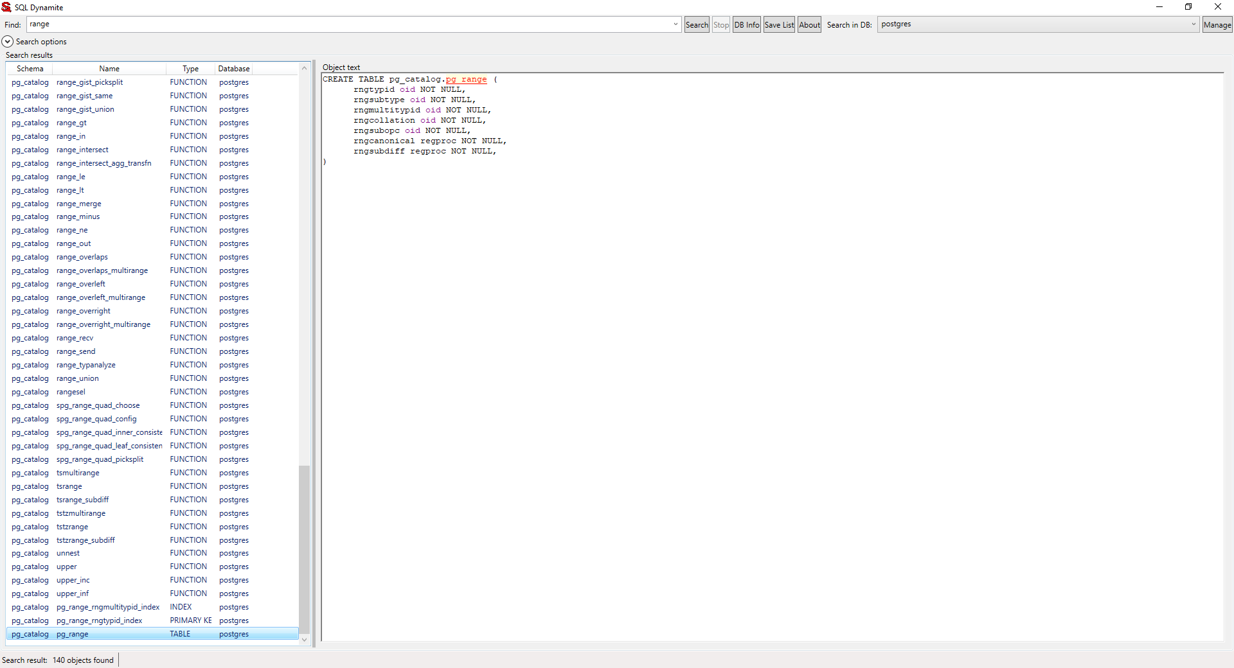Expand the Search options section
Viewport: 1234px width, 668px height.
[8, 42]
